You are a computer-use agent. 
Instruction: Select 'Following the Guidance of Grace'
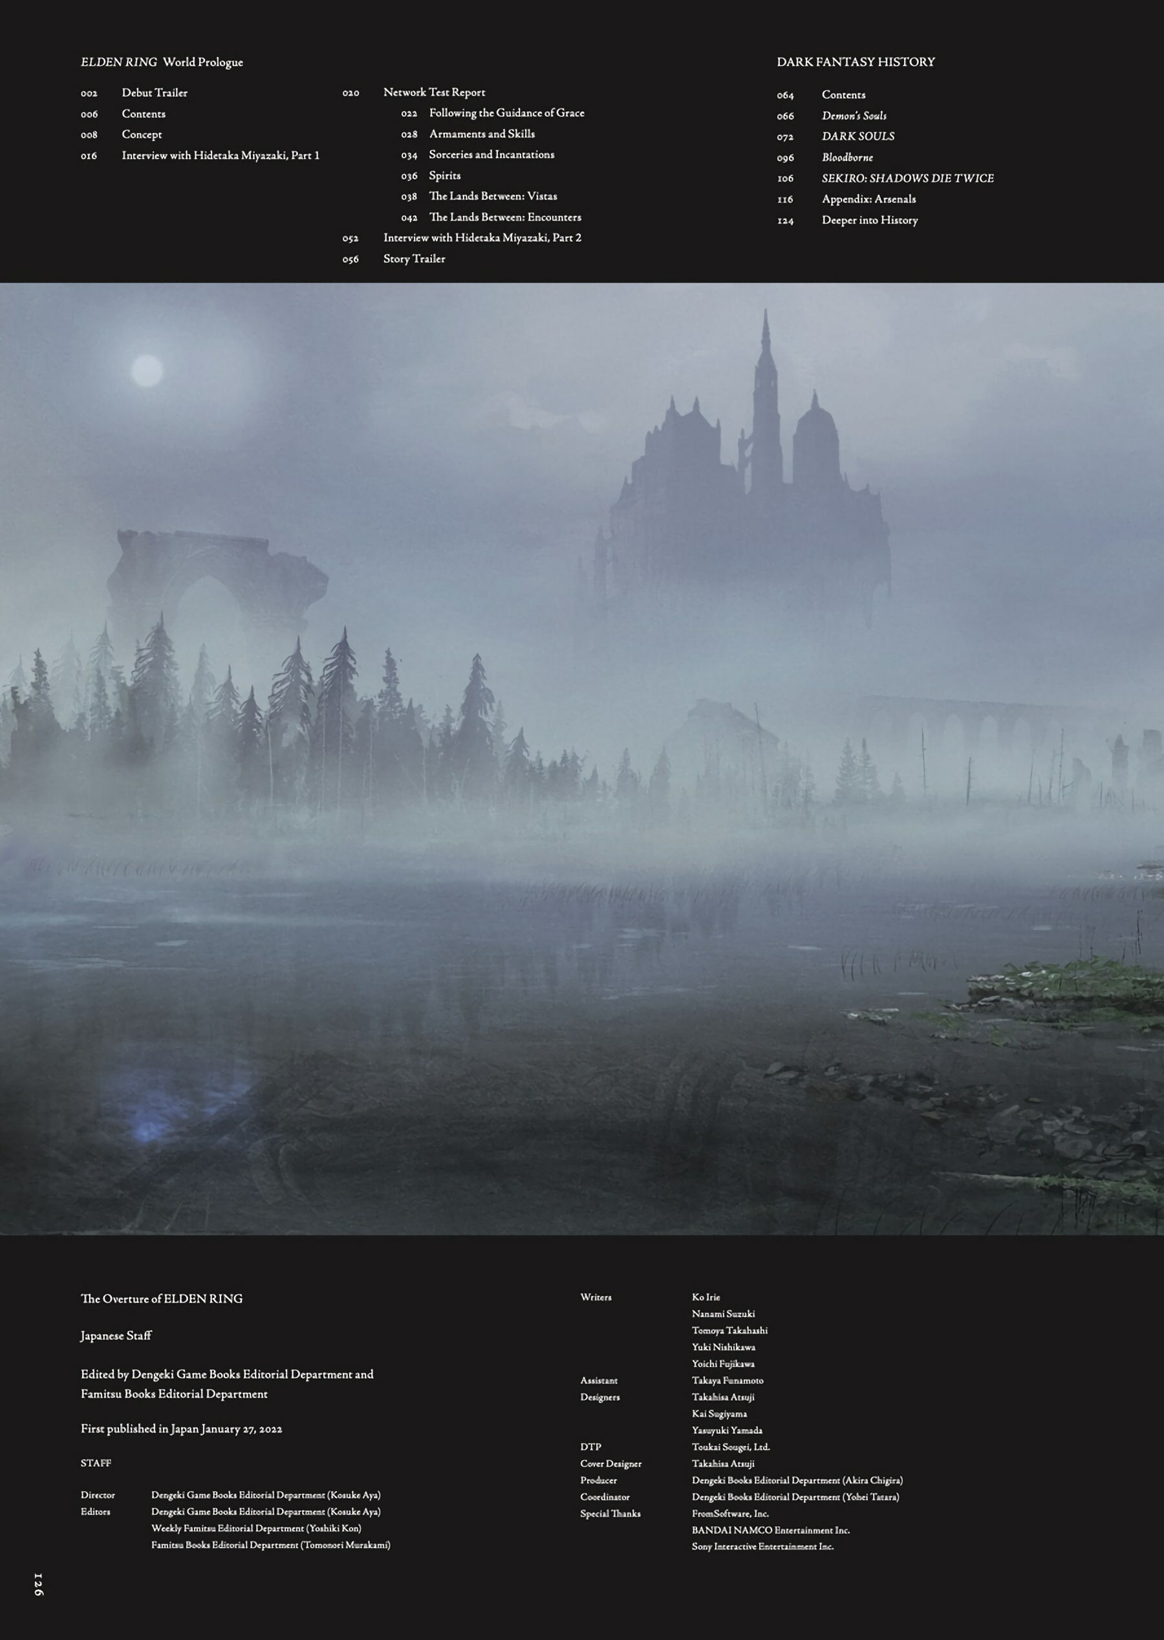506,113
